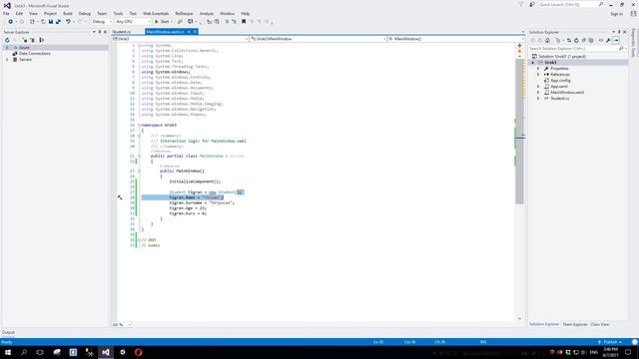
Task: Click the Undo arrow icon
Action: pyautogui.click(x=68, y=22)
